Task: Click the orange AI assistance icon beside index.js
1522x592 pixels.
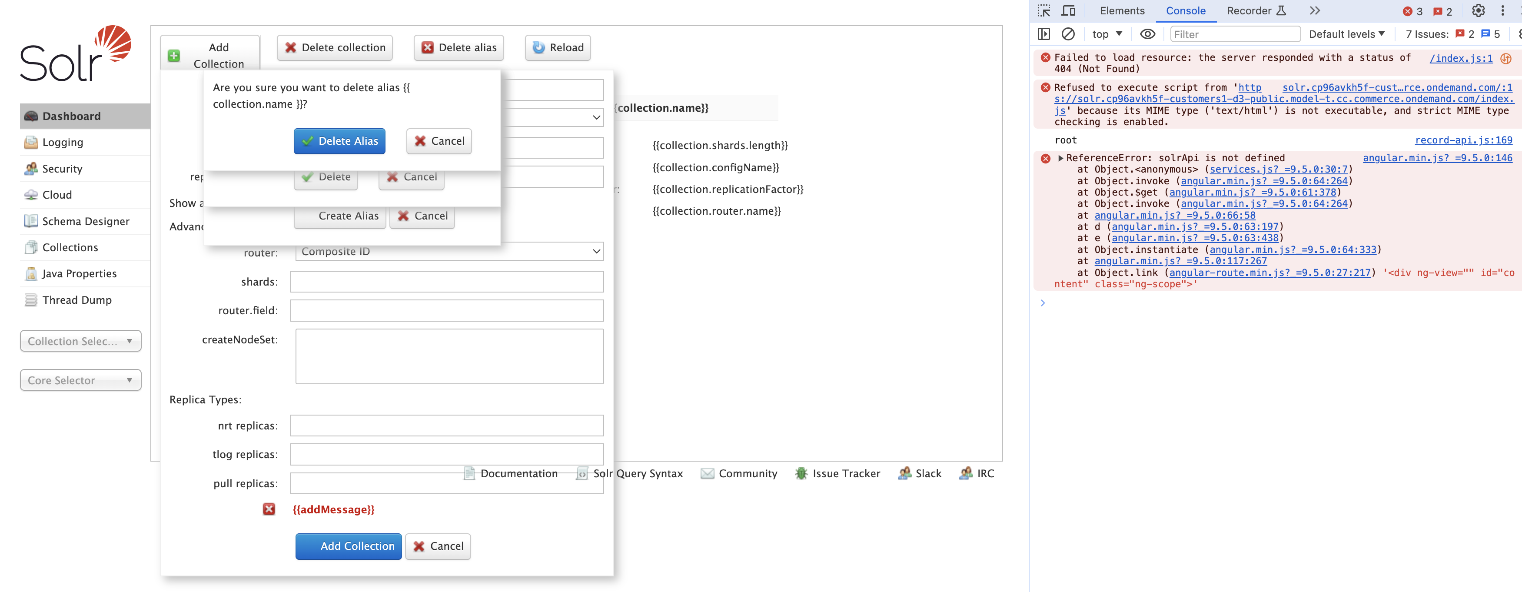Action: (1506, 59)
